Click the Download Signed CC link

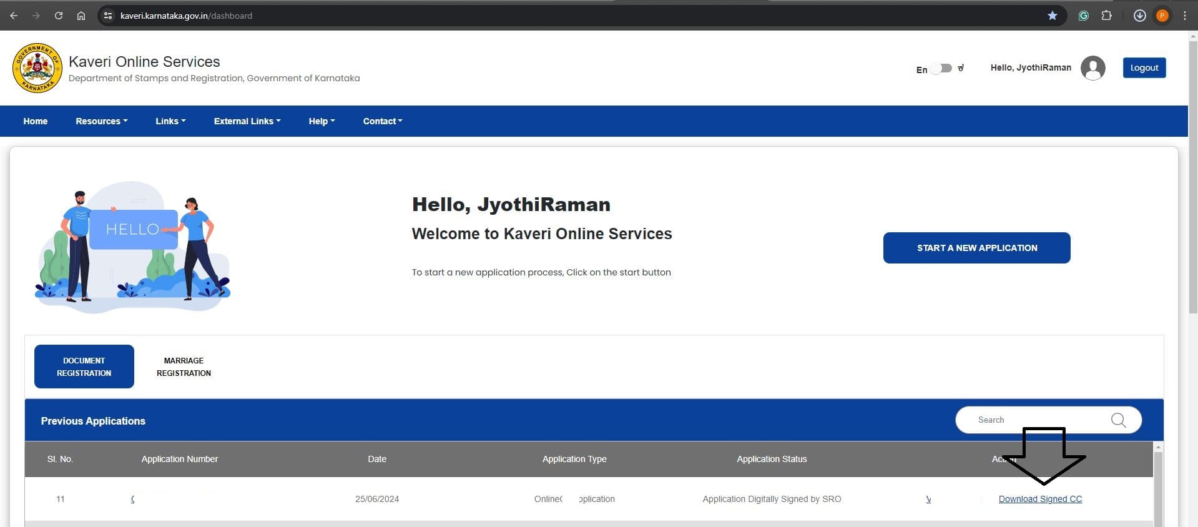click(1040, 499)
